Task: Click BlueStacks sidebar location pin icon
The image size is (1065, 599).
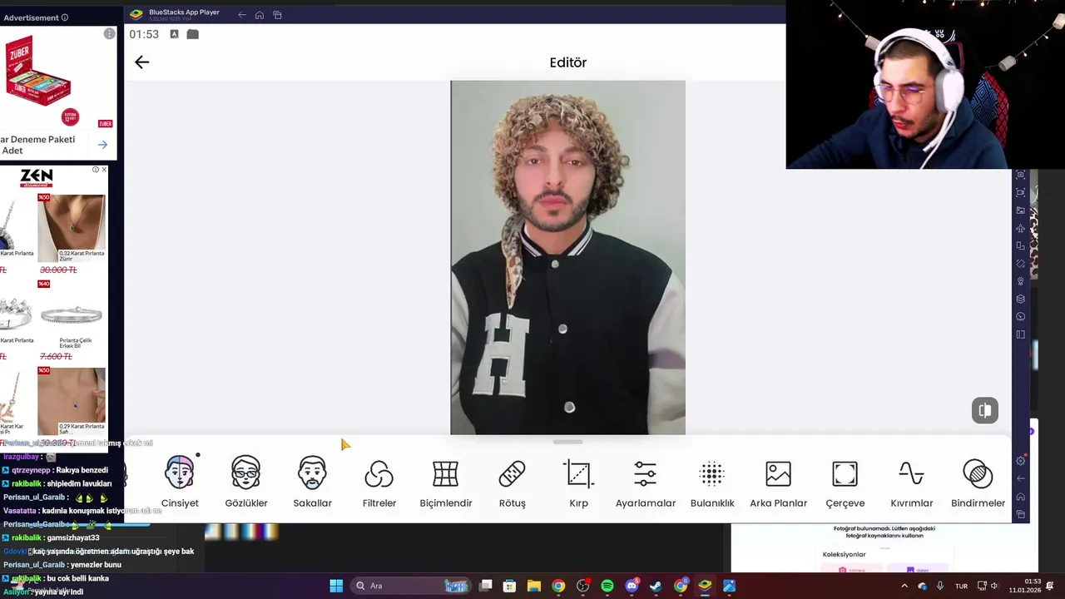Action: coord(1021,281)
